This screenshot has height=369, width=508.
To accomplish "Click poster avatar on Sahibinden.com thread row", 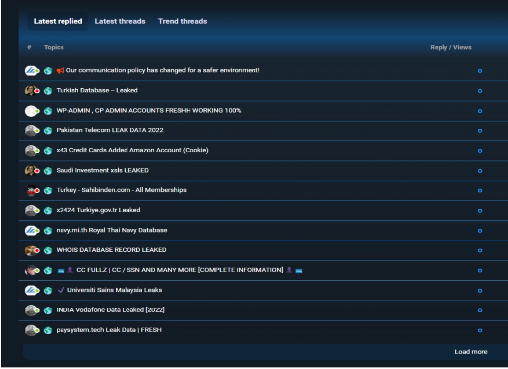I will point(31,190).
